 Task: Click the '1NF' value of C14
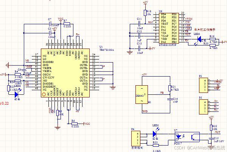[x=175, y=102]
